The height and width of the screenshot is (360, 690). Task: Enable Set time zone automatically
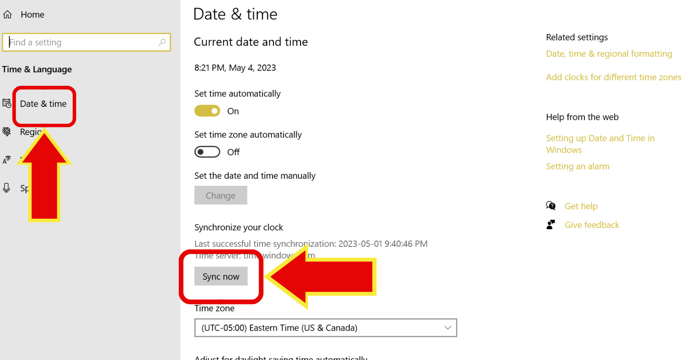207,151
